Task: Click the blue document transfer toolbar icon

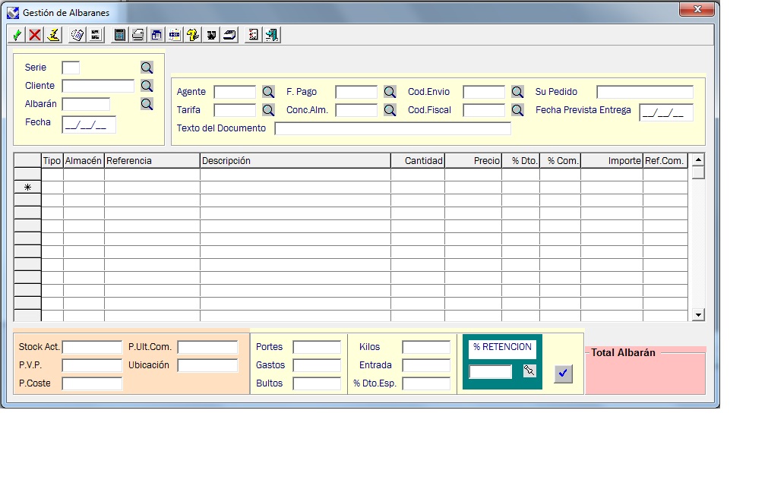Action: coord(175,35)
